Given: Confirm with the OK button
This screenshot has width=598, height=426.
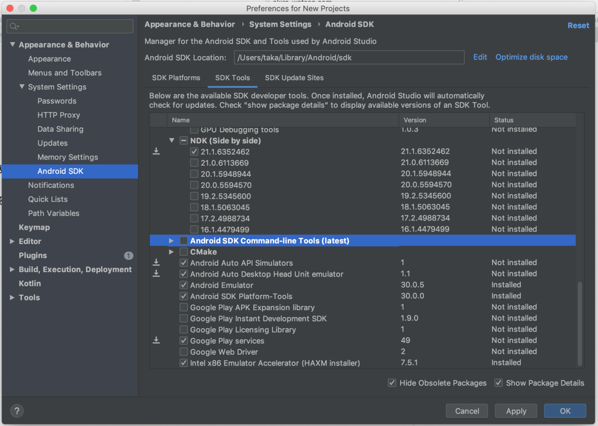Looking at the screenshot, I should pos(565,411).
